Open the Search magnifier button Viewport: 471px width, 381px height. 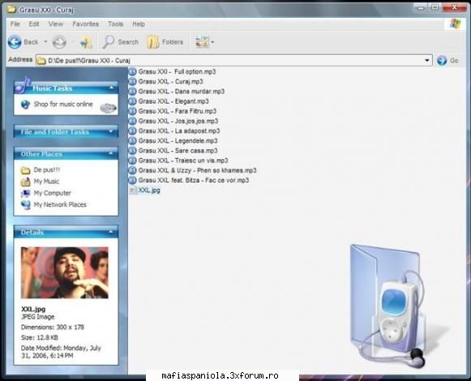[x=121, y=42]
